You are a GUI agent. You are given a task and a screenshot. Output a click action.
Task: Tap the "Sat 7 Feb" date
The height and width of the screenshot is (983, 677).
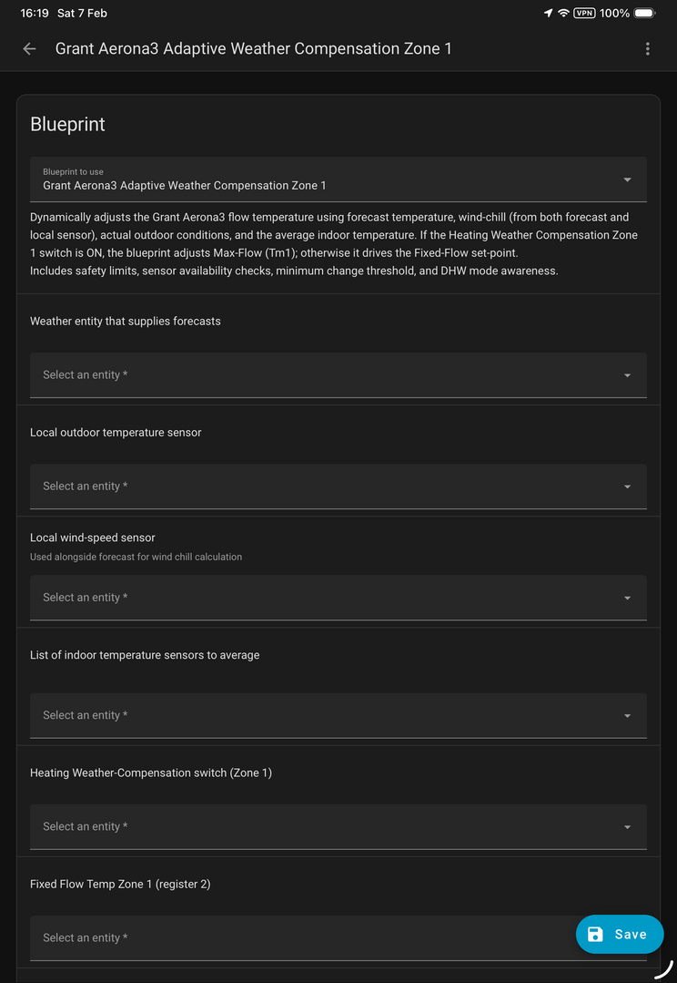click(82, 14)
